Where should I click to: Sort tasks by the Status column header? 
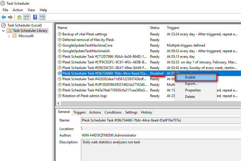click(x=155, y=28)
